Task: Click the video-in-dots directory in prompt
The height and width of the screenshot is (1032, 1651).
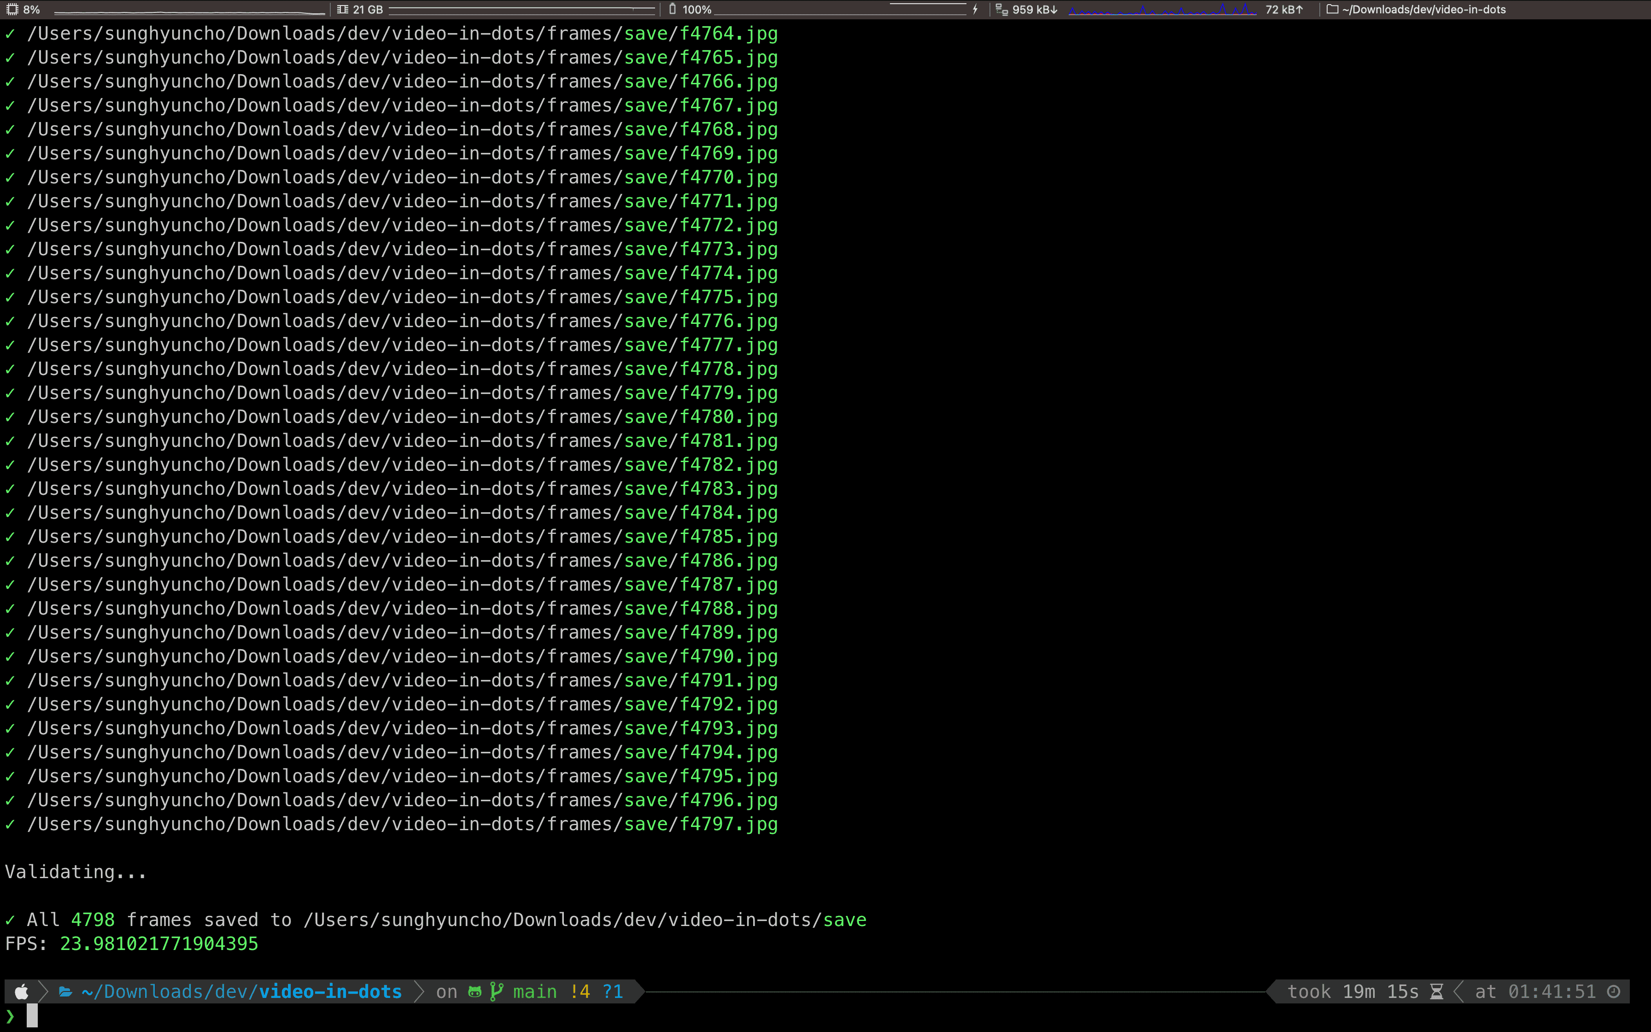Action: coord(330,992)
